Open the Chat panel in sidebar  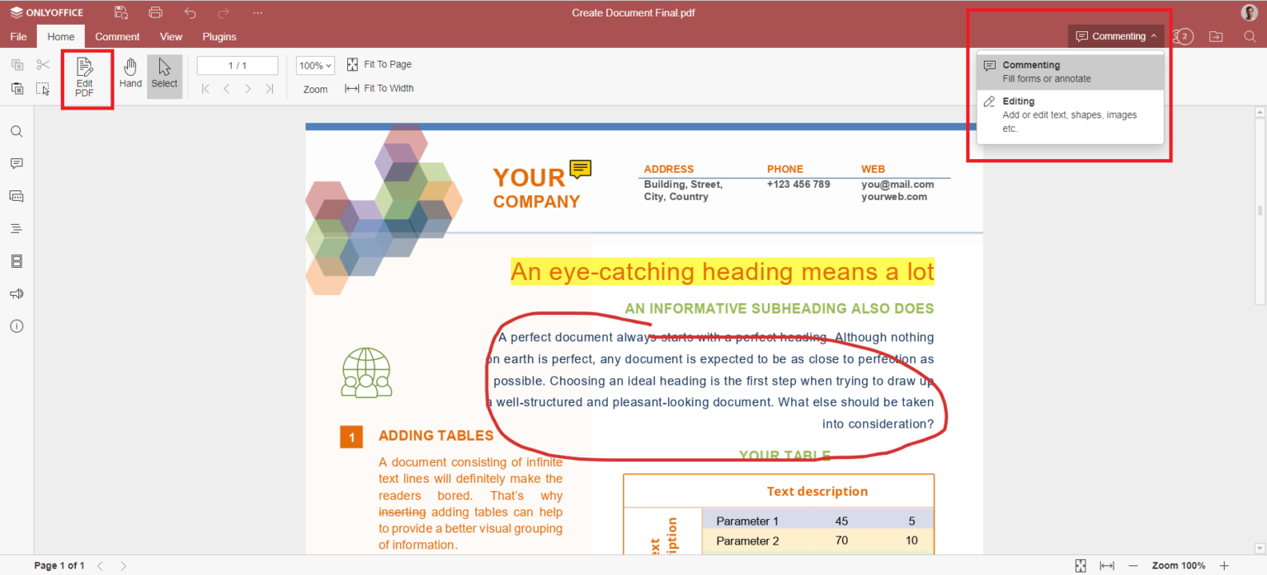coord(16,196)
